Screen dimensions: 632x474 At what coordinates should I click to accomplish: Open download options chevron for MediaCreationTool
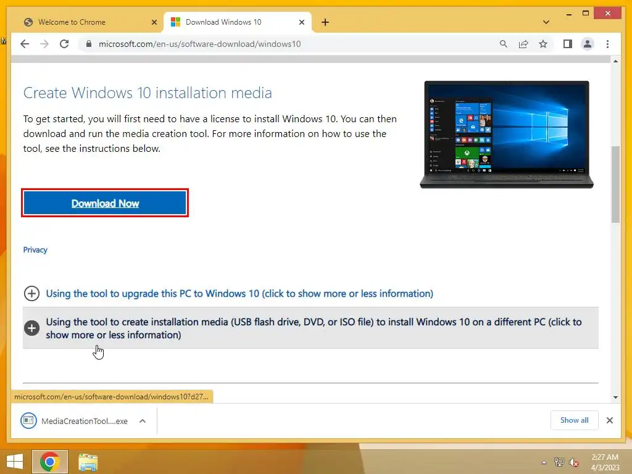click(143, 421)
